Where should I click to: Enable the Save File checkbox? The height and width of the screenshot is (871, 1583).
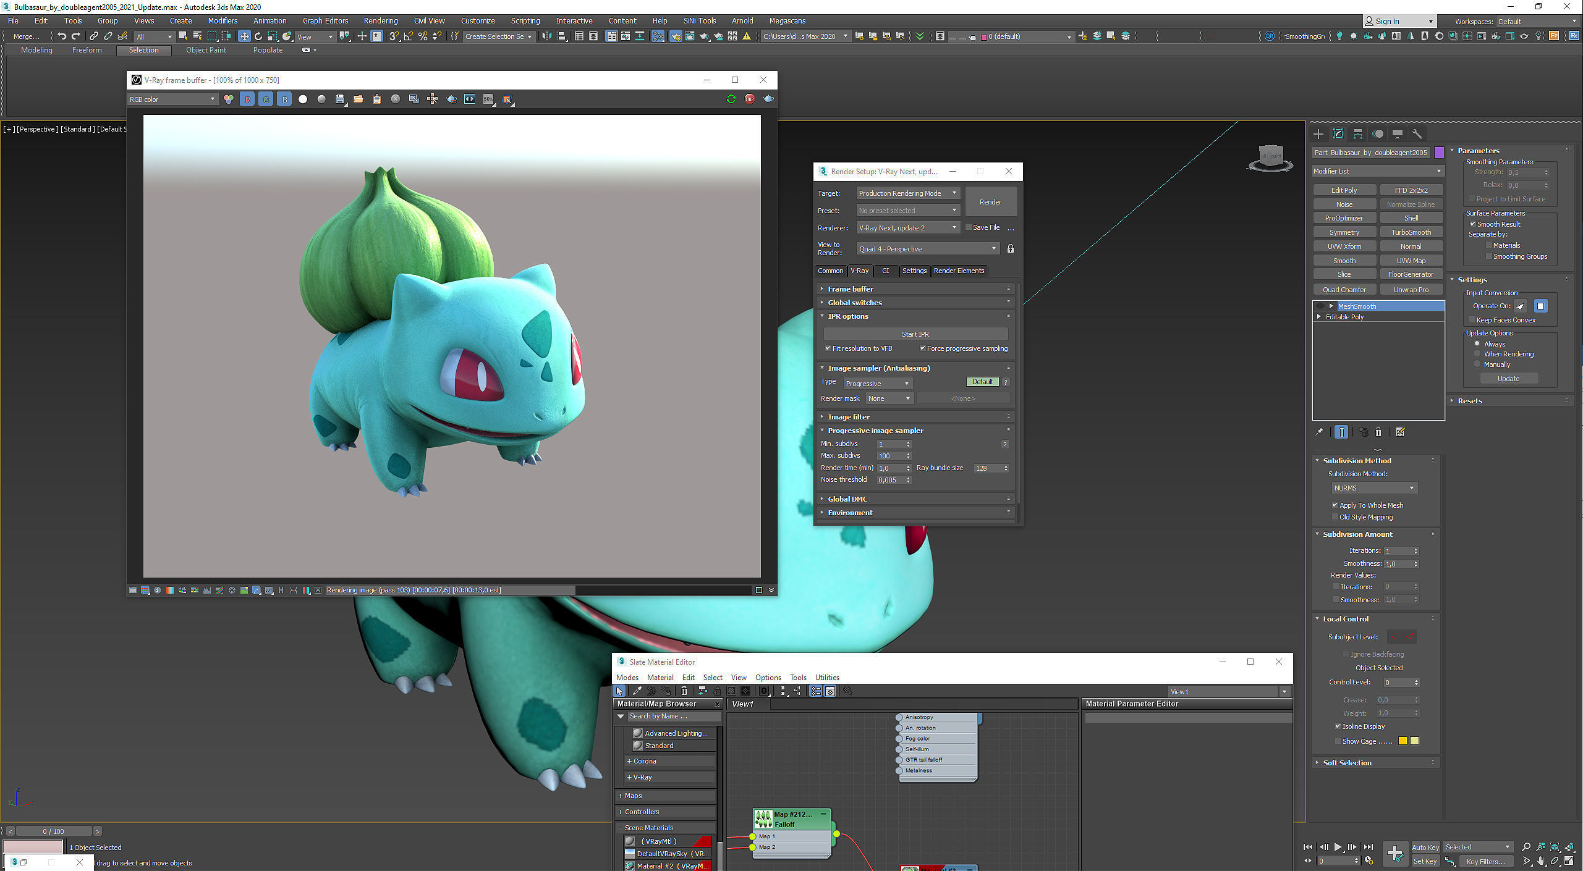pos(969,227)
